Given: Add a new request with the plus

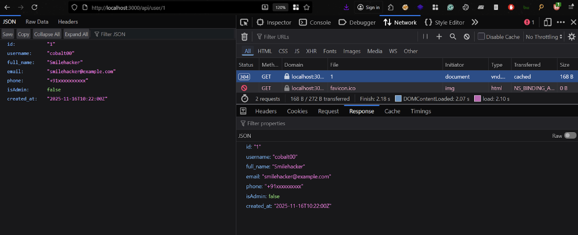Looking at the screenshot, I should (x=439, y=37).
